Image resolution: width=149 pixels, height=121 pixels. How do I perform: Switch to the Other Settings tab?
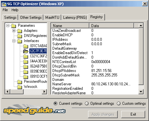[31, 18]
